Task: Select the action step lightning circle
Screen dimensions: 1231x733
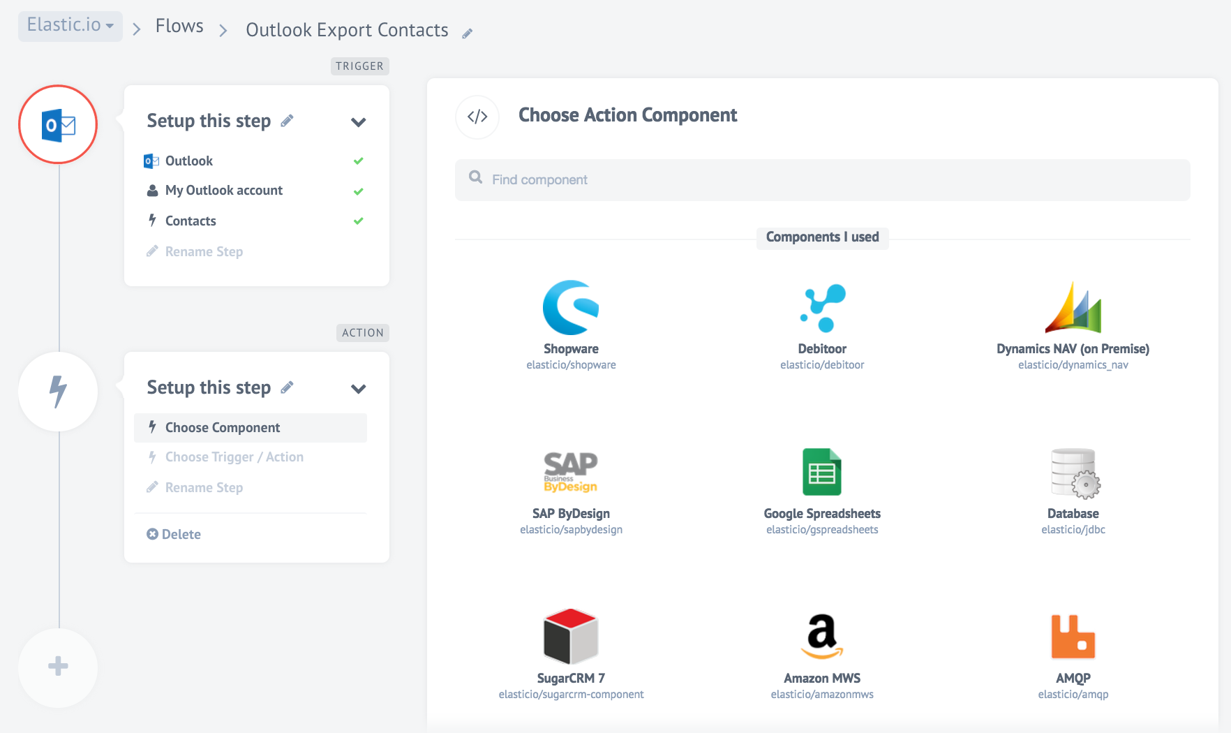Action: pos(58,391)
